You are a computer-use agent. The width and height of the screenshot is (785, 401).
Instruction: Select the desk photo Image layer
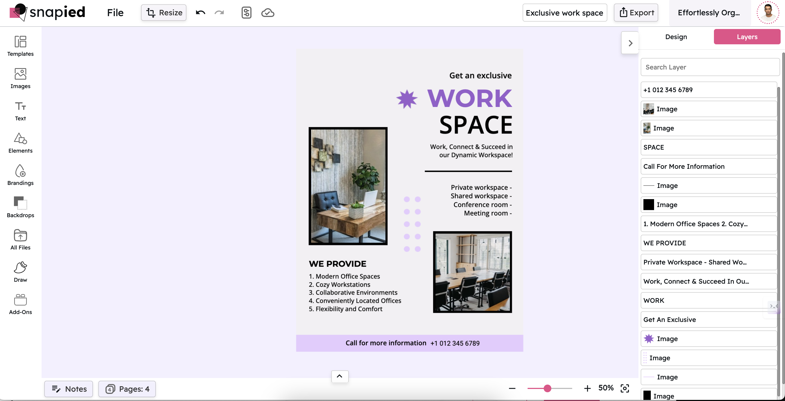coord(709,128)
